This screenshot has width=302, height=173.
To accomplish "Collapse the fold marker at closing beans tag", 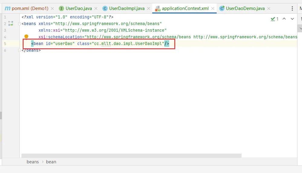I will (19, 50).
